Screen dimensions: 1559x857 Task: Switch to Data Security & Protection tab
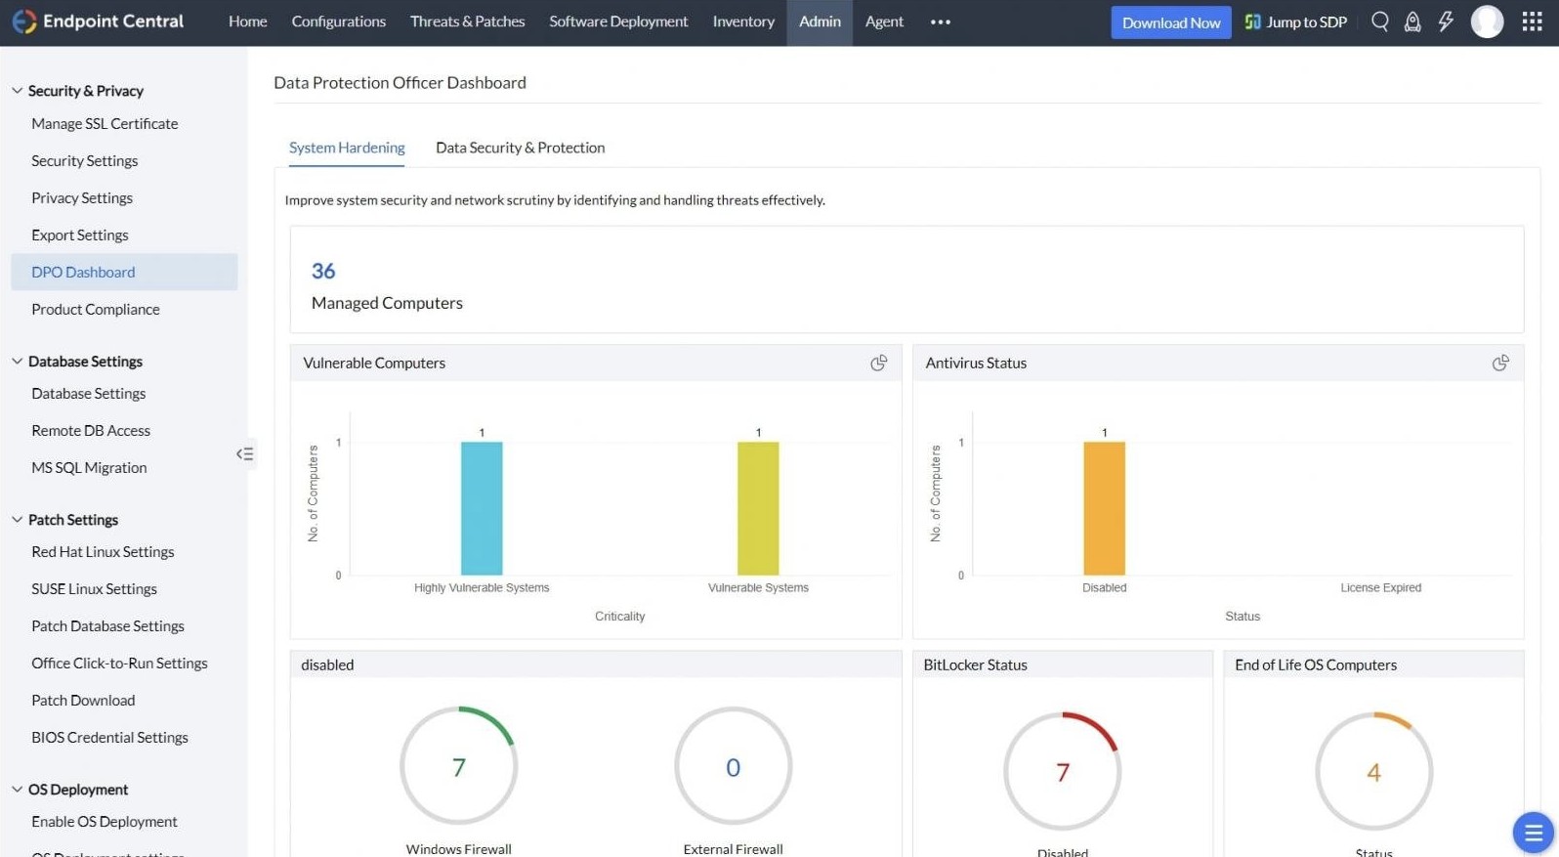[520, 148]
